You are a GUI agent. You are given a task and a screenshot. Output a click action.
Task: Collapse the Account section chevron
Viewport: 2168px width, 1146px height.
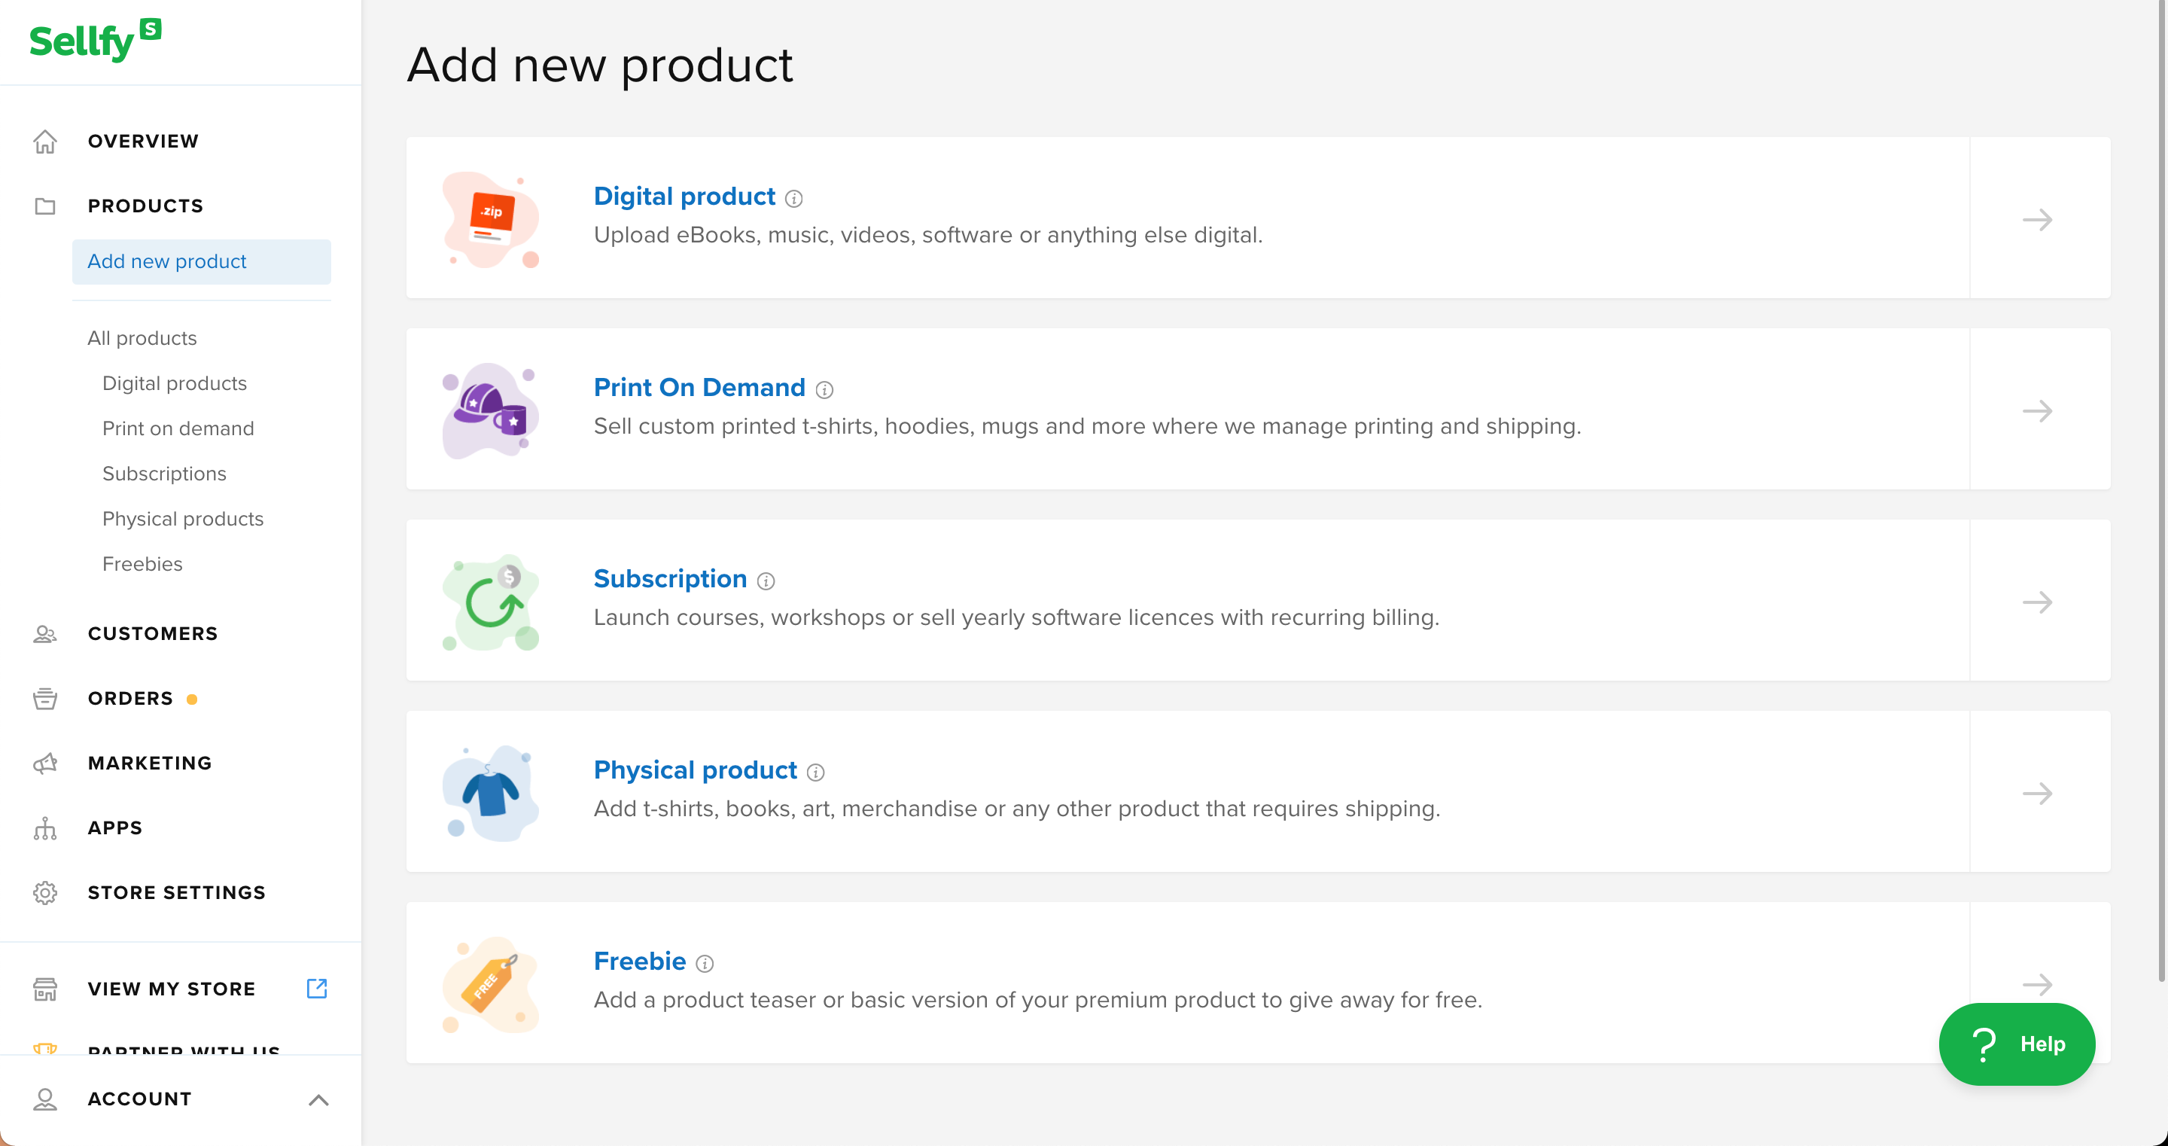point(318,1099)
